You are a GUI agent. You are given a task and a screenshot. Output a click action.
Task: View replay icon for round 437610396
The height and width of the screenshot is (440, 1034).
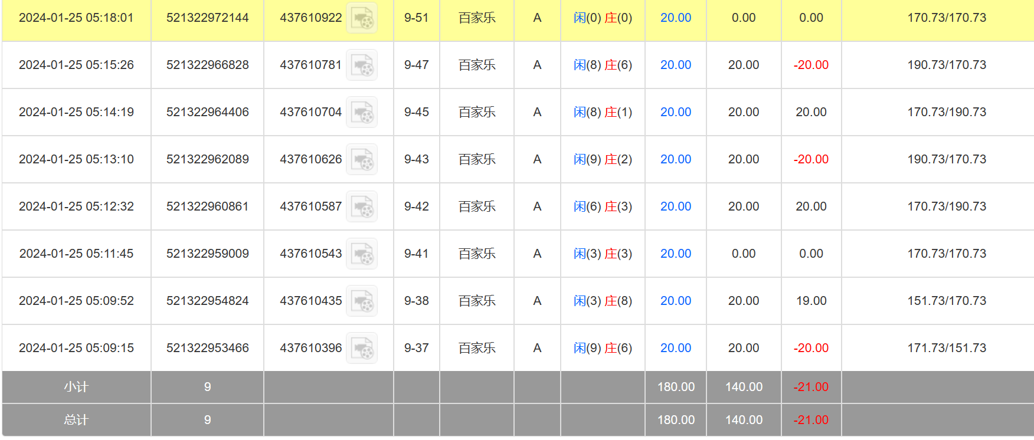362,349
